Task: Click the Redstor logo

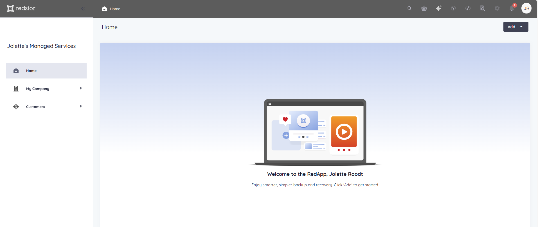Action: tap(21, 8)
